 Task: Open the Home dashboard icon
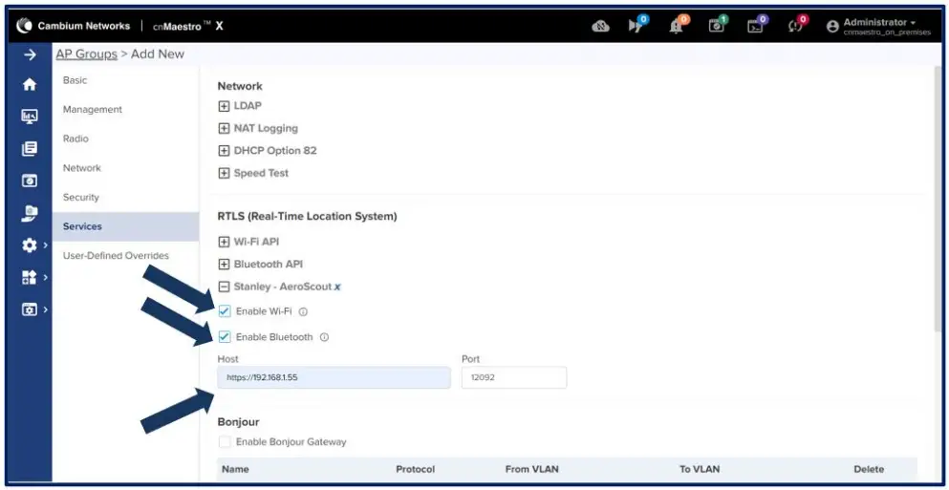(x=30, y=85)
